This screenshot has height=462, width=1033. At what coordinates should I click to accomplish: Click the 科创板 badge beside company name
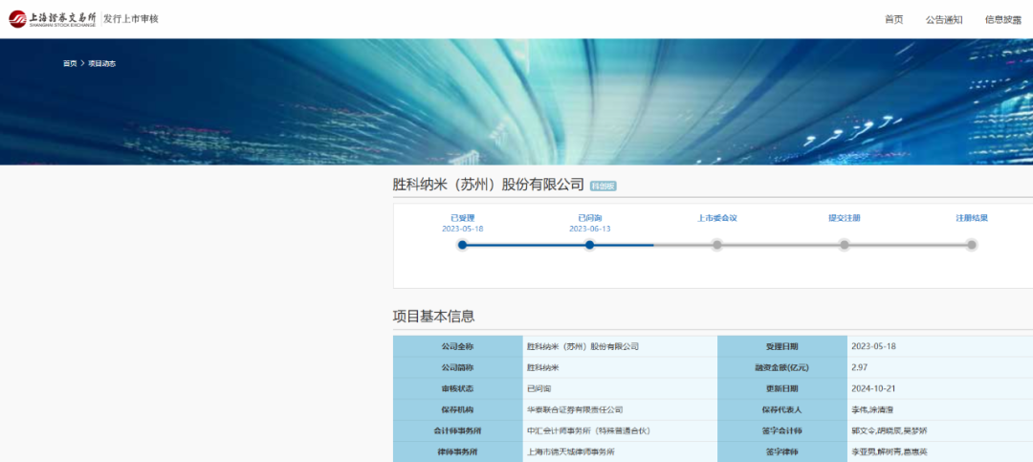(x=603, y=186)
